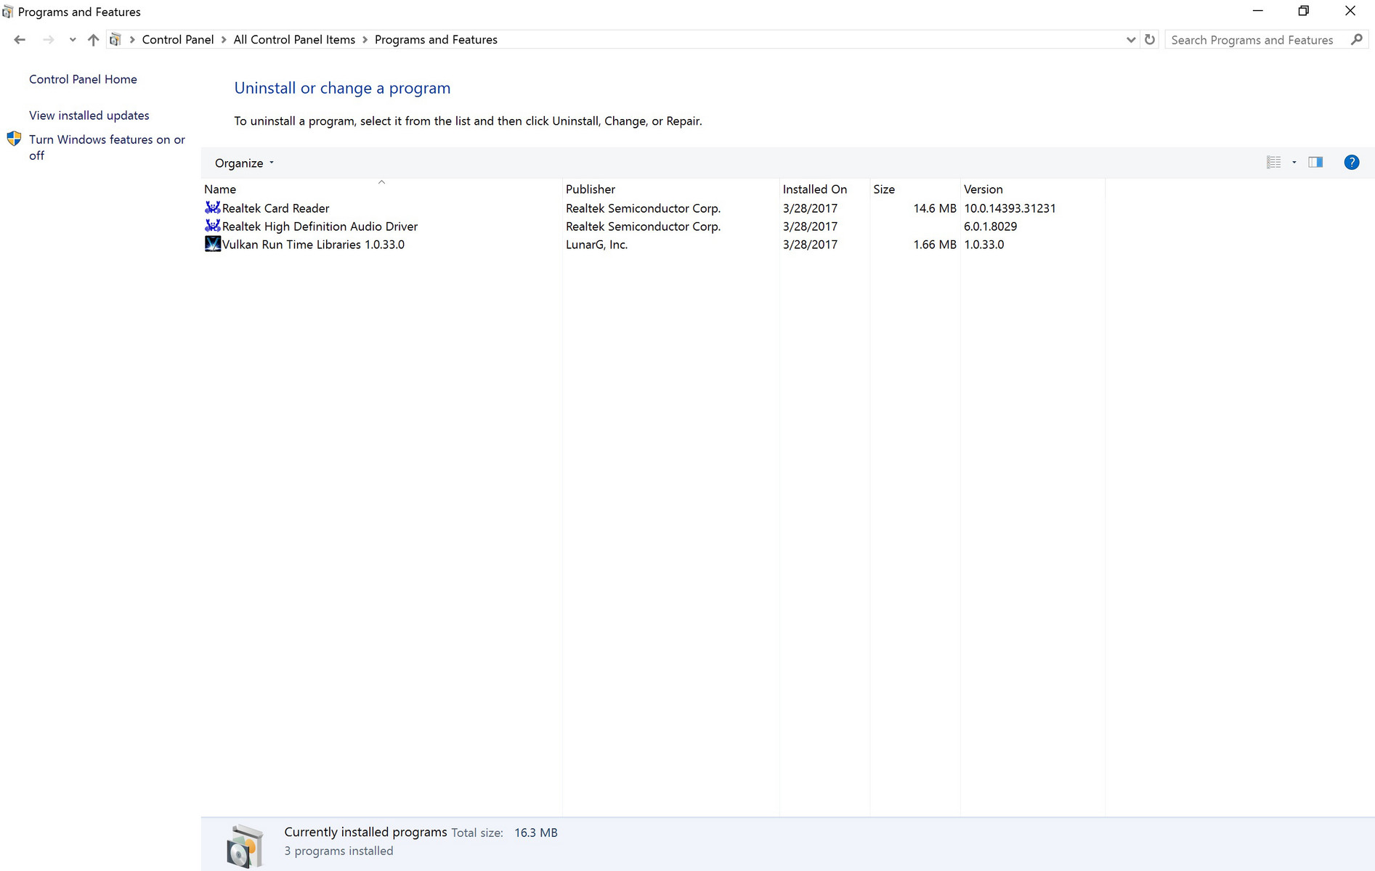Viewport: 1375px width, 871px height.
Task: Click the Windows features shield icon
Action: (14, 139)
